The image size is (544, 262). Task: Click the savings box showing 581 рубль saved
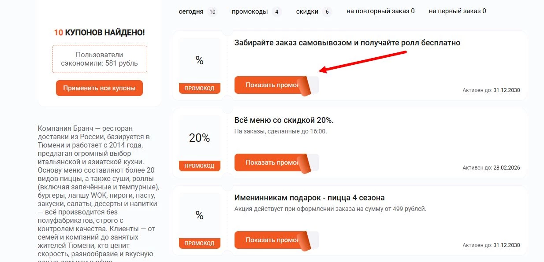(x=99, y=59)
